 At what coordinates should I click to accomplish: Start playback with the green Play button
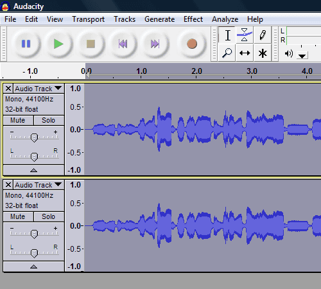click(58, 44)
